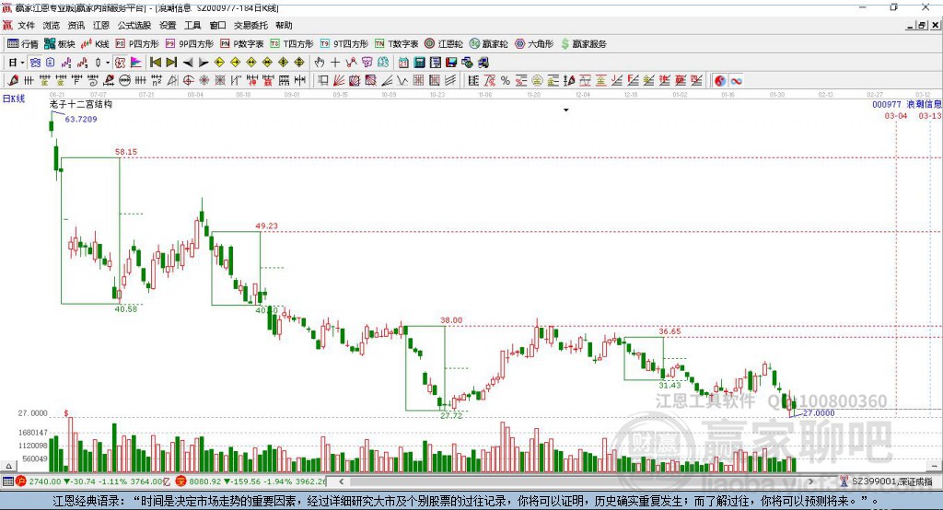Select the hand pan tool

[320, 63]
